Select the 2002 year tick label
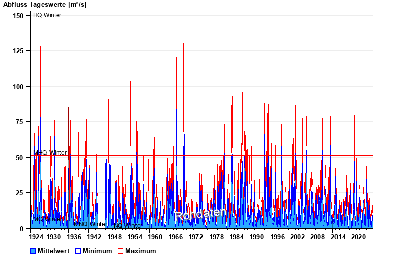Image resolution: width=403 pixels, height=277 pixels. 297,237
